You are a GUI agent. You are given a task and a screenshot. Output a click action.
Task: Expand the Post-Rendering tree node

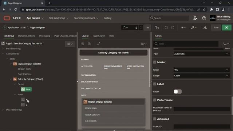[x=3, y=110]
